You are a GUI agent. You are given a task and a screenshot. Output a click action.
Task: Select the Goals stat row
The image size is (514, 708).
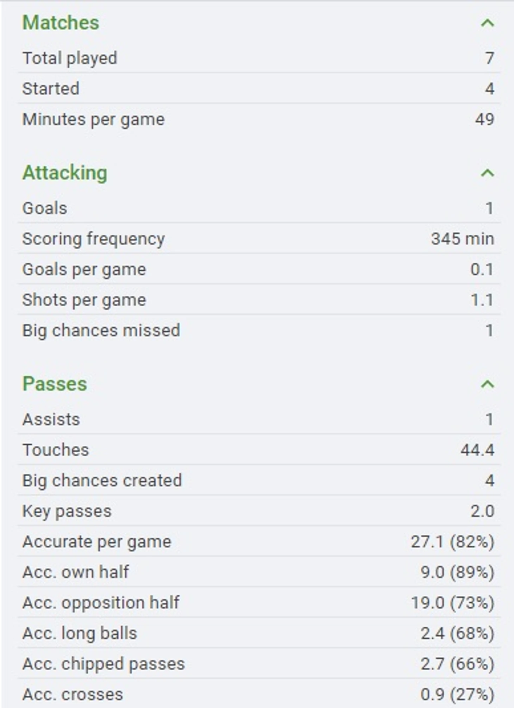[259, 208]
